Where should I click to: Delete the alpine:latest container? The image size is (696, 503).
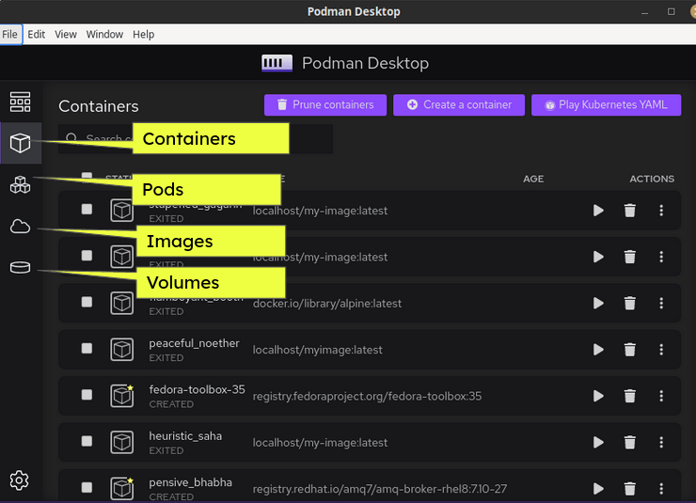point(630,303)
